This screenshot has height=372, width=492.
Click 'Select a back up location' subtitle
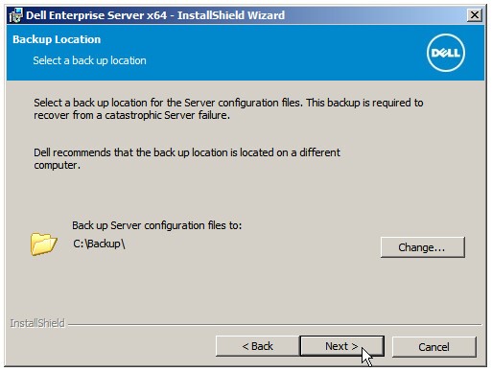tap(89, 60)
